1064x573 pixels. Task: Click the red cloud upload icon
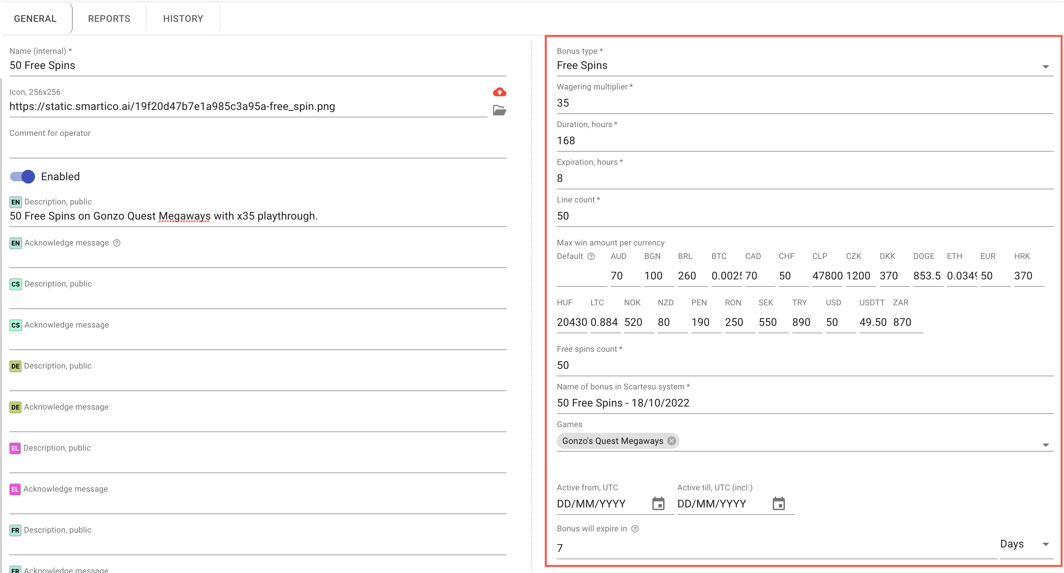pyautogui.click(x=499, y=92)
